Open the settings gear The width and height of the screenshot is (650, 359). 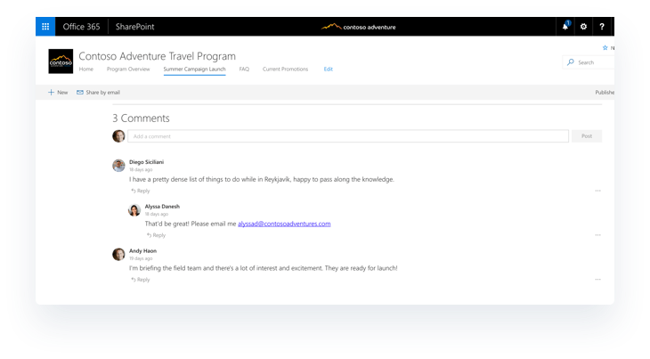click(x=584, y=27)
